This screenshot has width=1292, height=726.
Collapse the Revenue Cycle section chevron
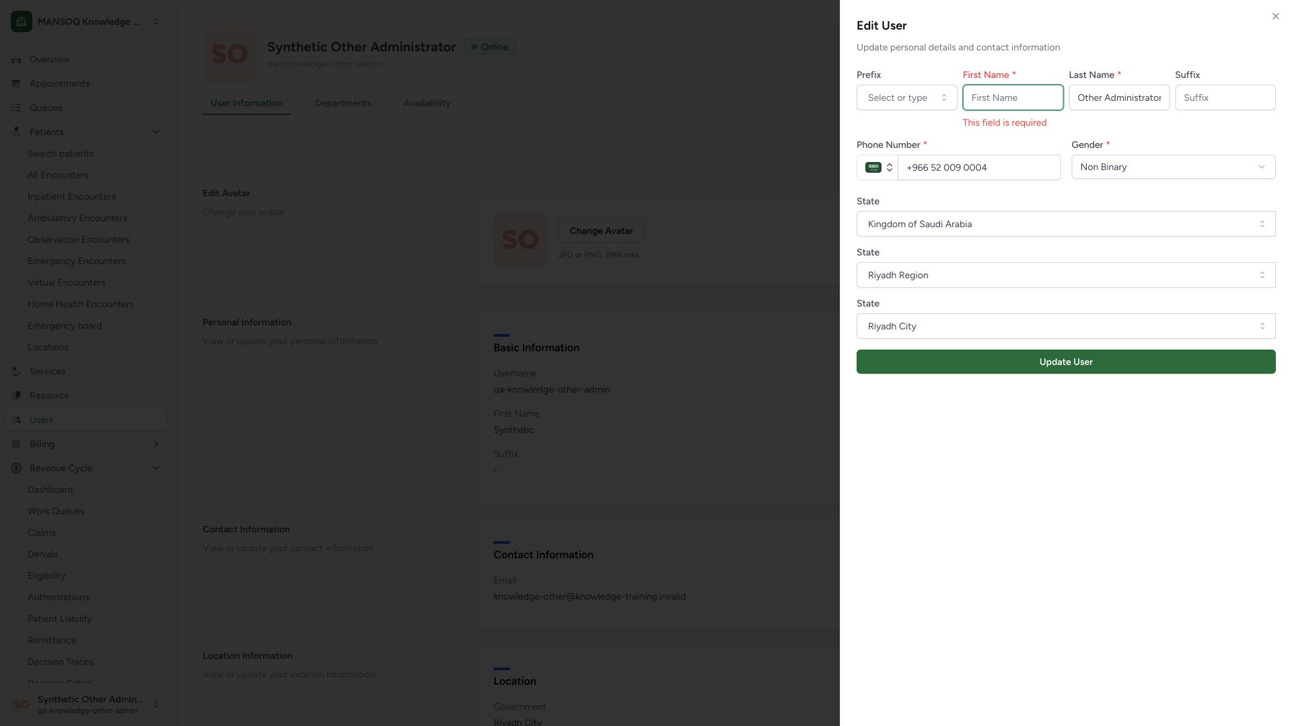(156, 468)
